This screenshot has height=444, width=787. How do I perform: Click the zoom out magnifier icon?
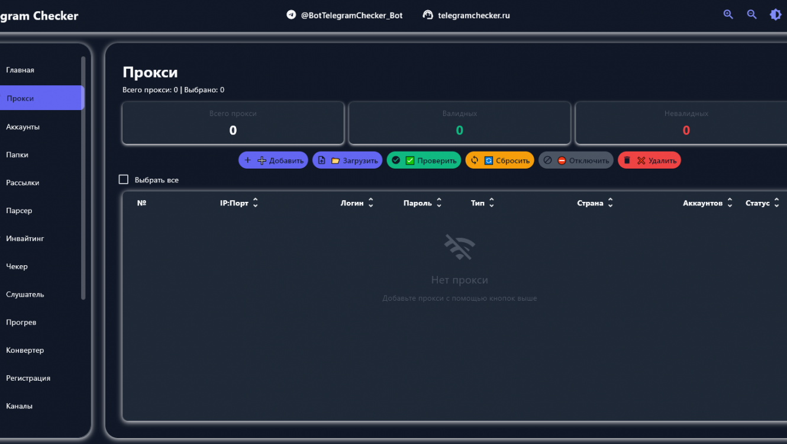coord(751,15)
